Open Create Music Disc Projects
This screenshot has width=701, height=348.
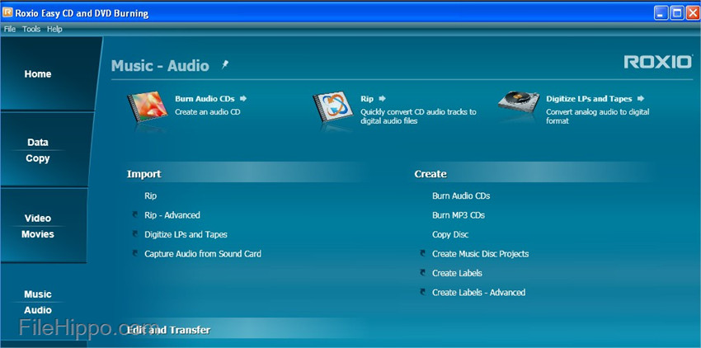480,254
